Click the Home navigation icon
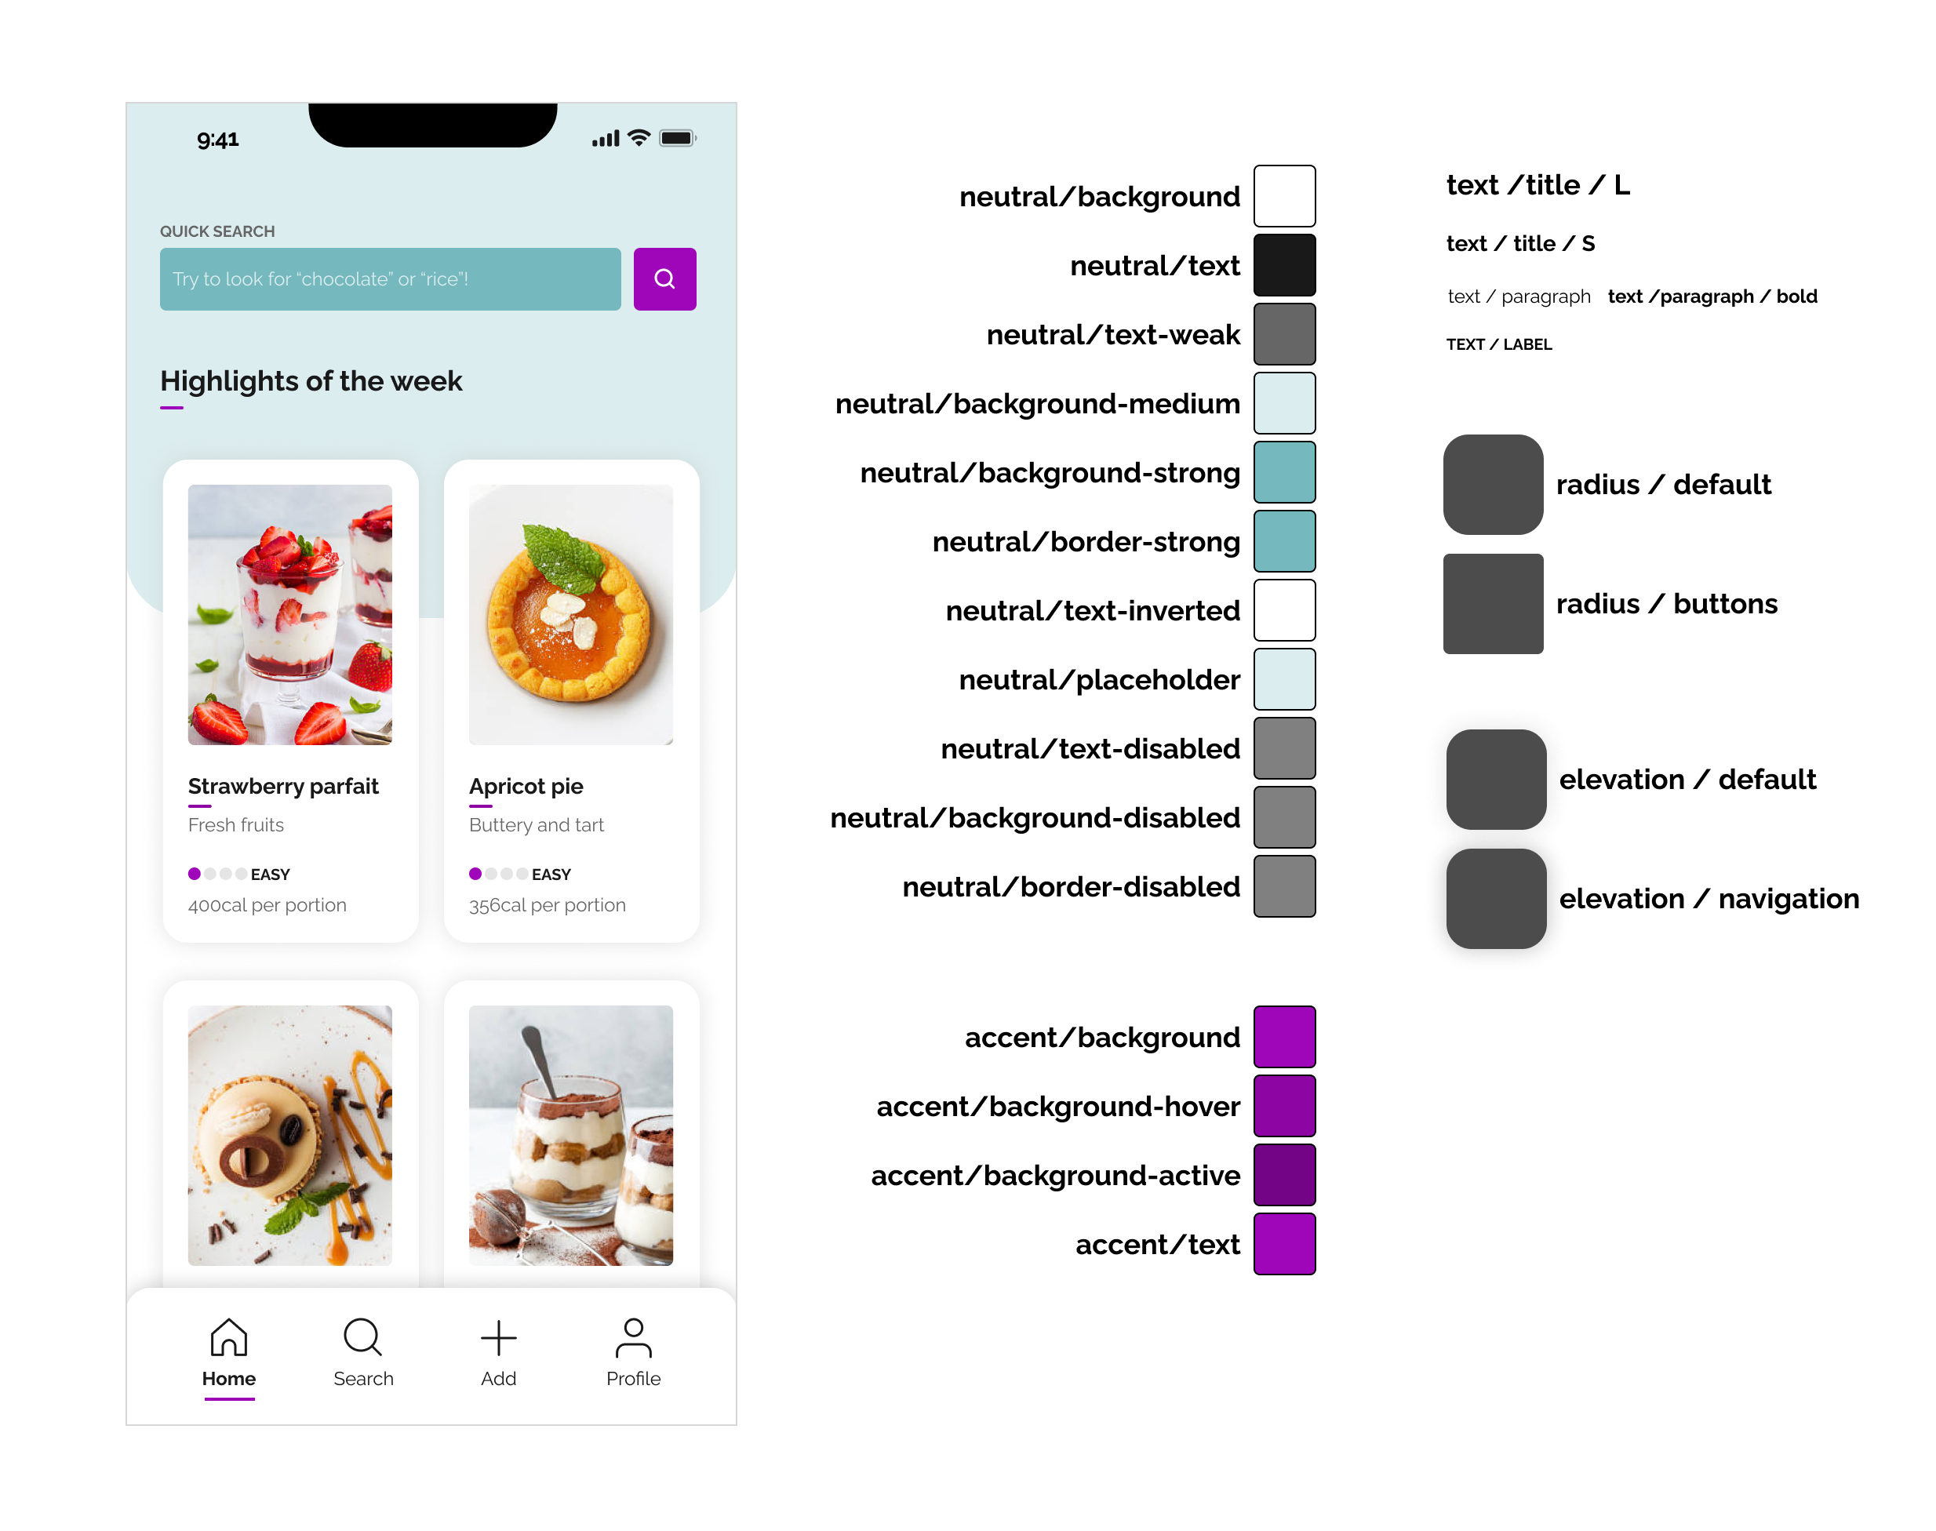Viewport: 1936px width, 1531px height. coord(227,1337)
